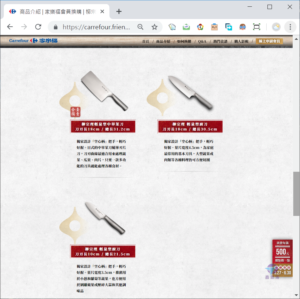Click the 全臺獨賣 red seal badge
Screen dimensions: 300x299
click(75, 112)
